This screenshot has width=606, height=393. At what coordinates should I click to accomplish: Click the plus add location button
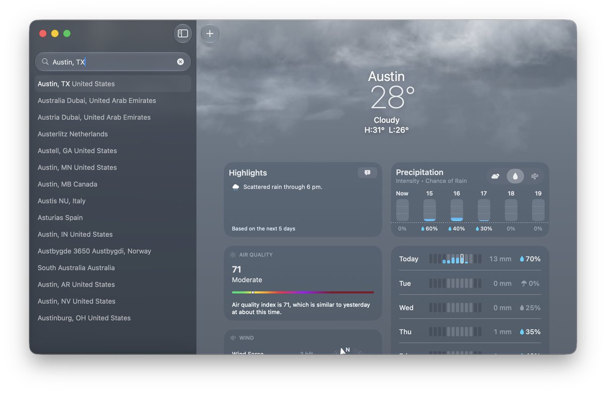coord(210,34)
